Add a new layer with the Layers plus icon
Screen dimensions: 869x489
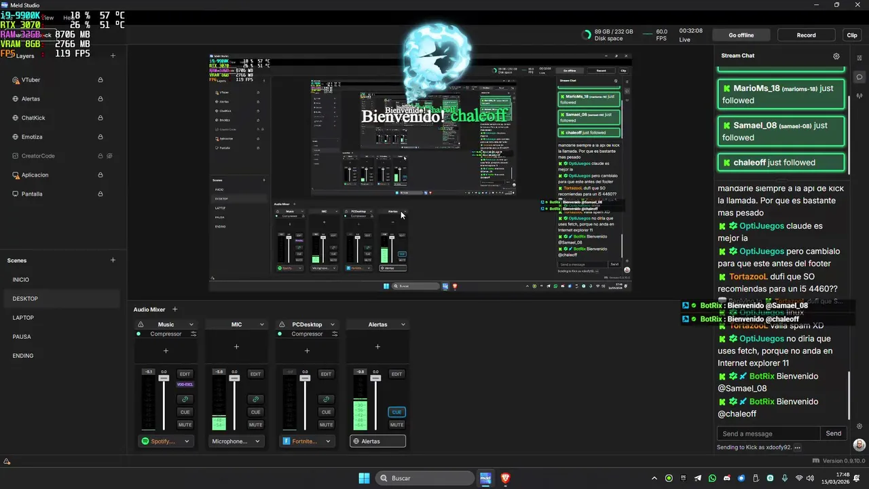tap(113, 56)
